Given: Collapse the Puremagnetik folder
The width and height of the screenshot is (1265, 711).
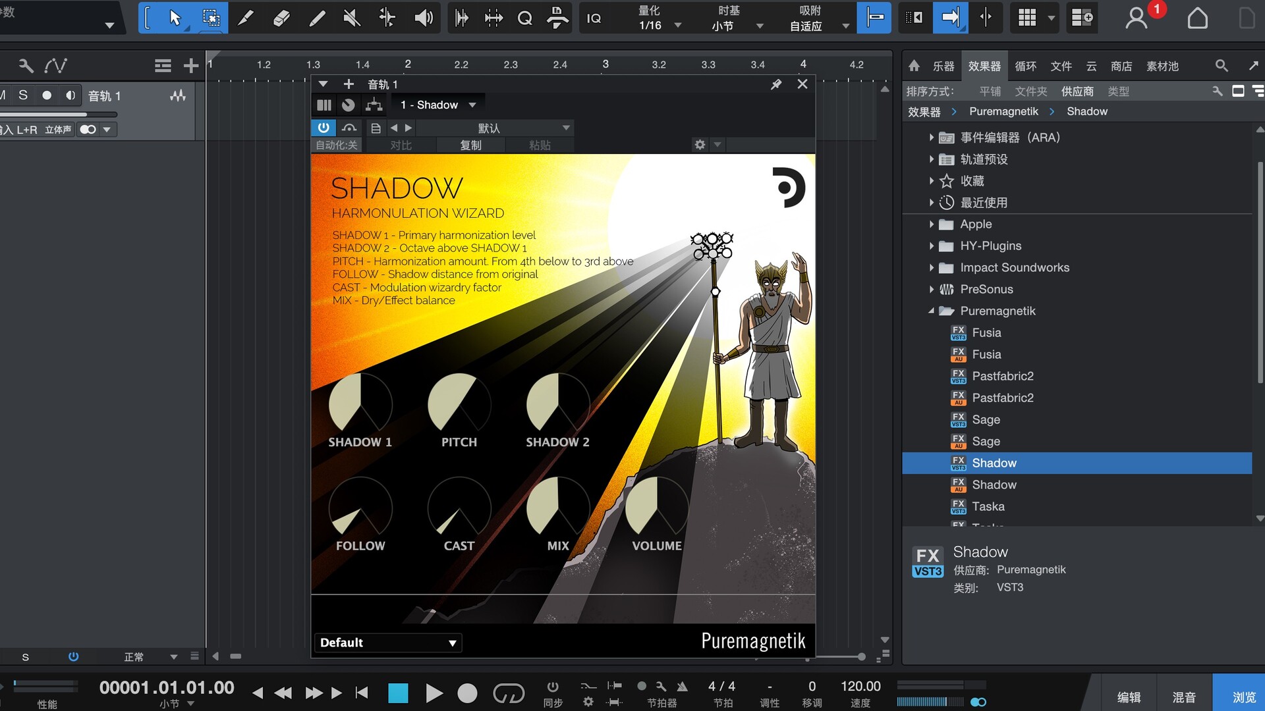Looking at the screenshot, I should pos(931,311).
